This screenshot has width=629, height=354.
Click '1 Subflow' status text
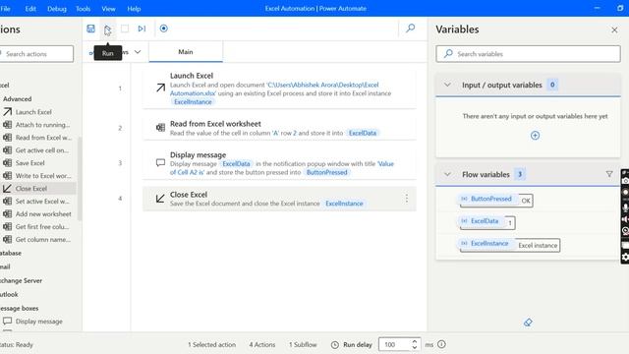coord(303,345)
